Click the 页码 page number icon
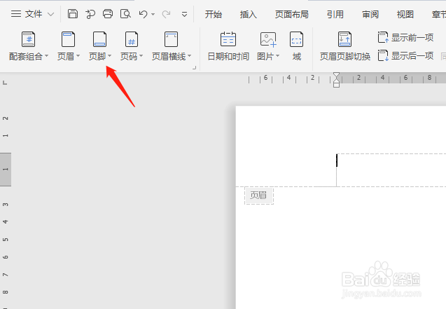Image resolution: width=446 pixels, height=309 pixels. [132, 39]
